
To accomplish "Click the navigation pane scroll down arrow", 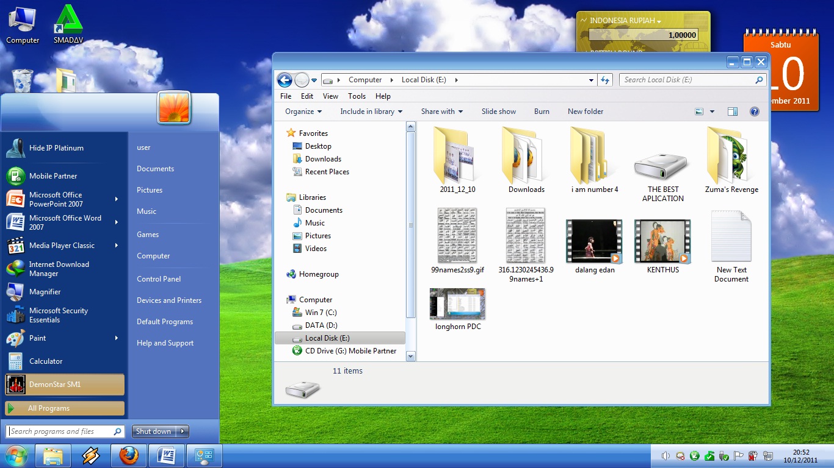I will tap(411, 356).
